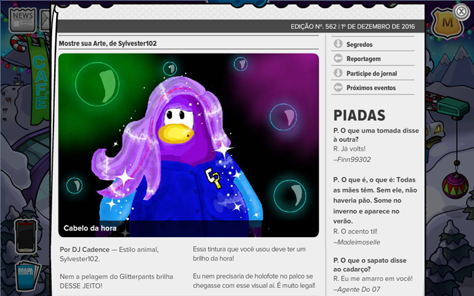Select Participe do jornal
This screenshot has width=474, height=296.
[x=372, y=73]
